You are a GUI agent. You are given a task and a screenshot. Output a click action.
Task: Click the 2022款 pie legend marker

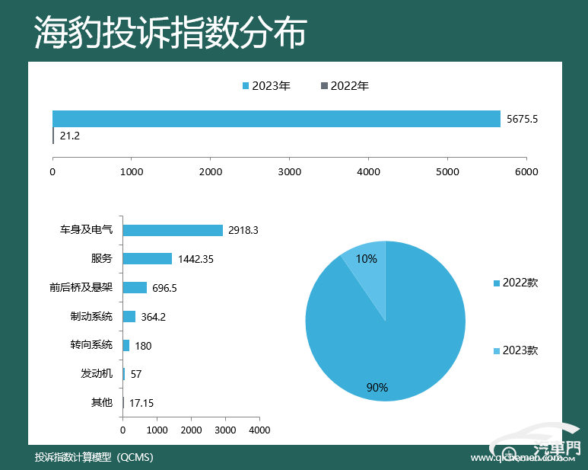pos(497,283)
